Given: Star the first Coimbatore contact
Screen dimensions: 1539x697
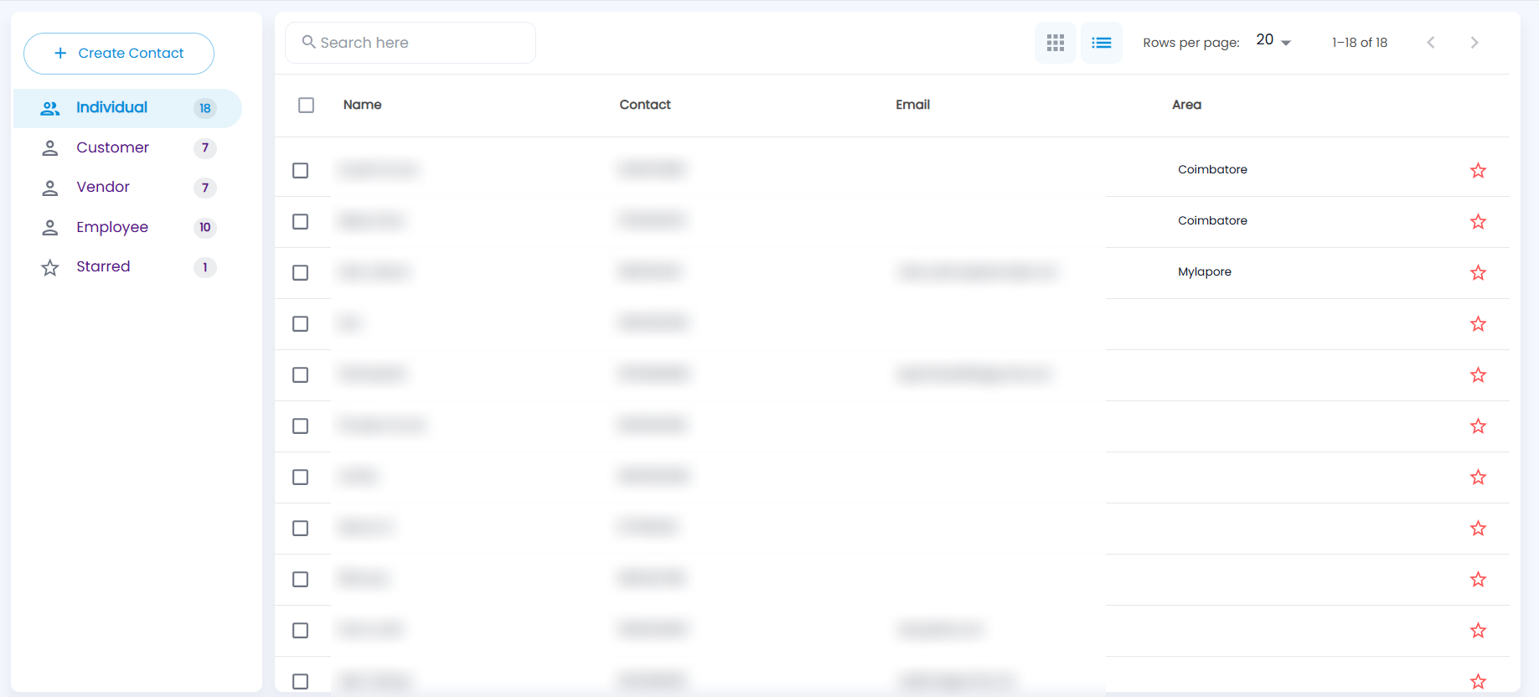Looking at the screenshot, I should click(1478, 170).
